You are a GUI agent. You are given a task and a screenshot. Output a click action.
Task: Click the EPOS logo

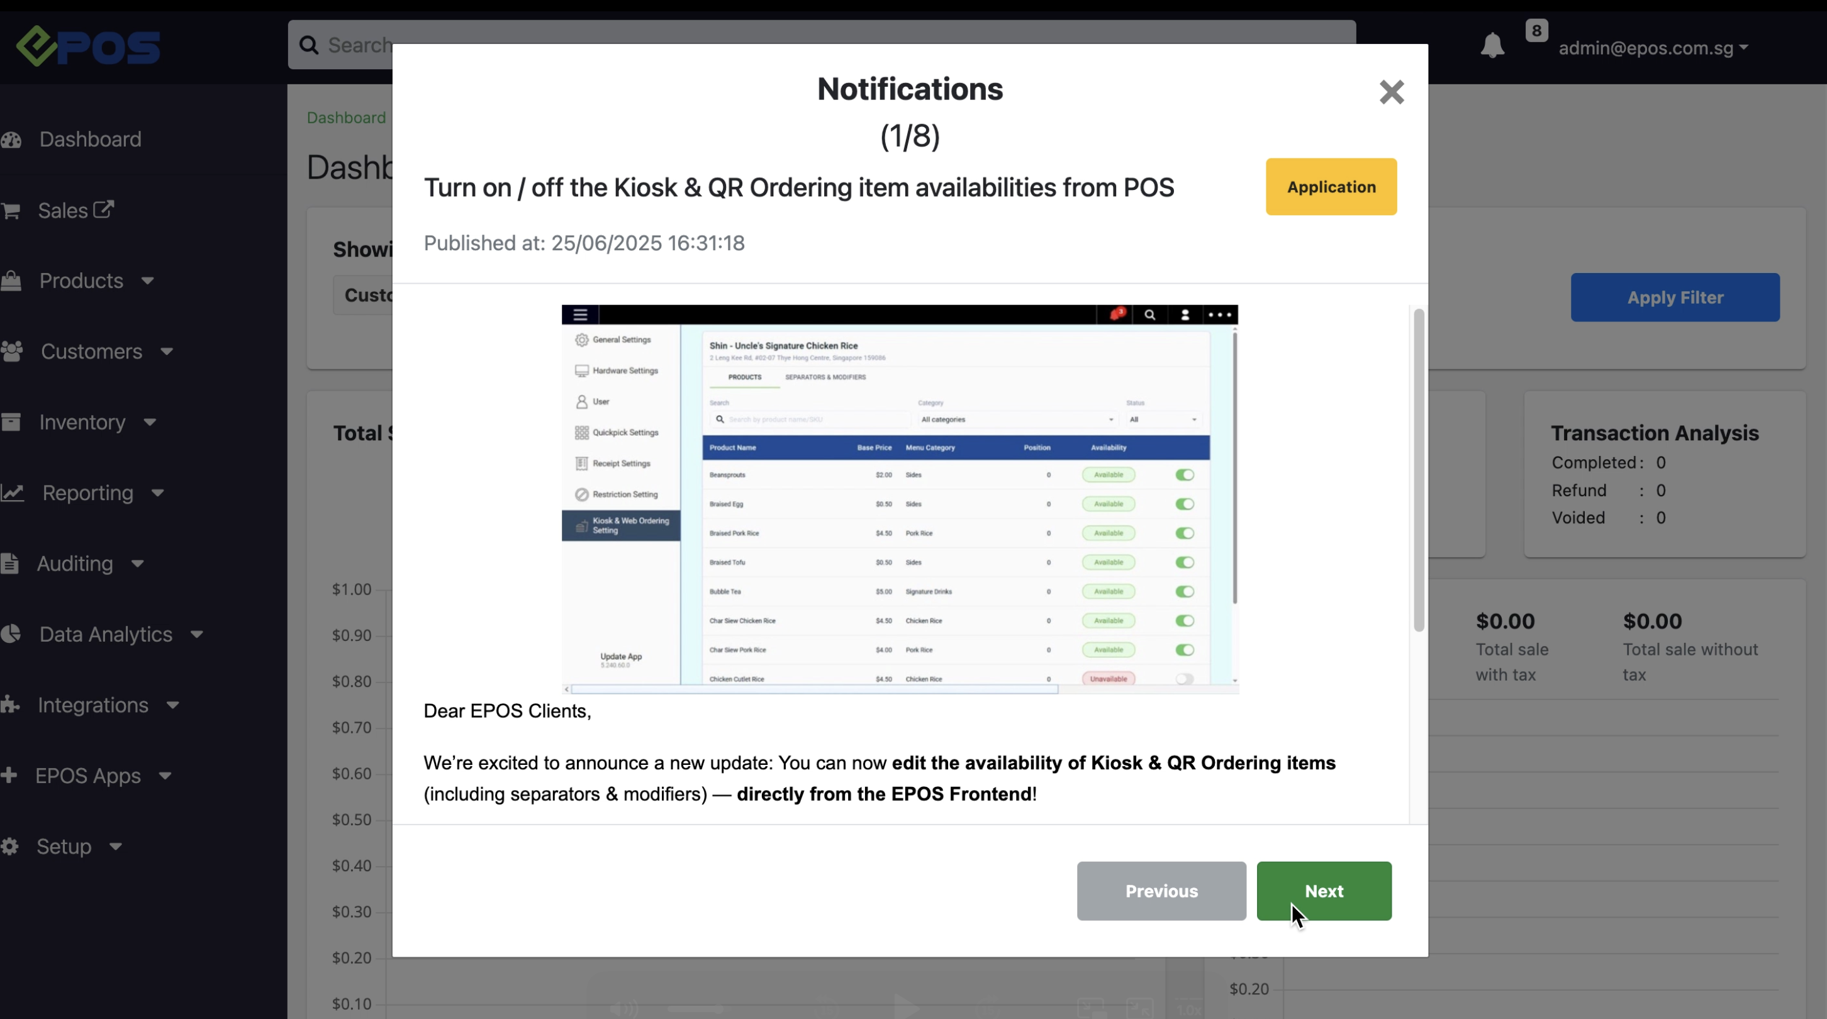click(x=88, y=47)
